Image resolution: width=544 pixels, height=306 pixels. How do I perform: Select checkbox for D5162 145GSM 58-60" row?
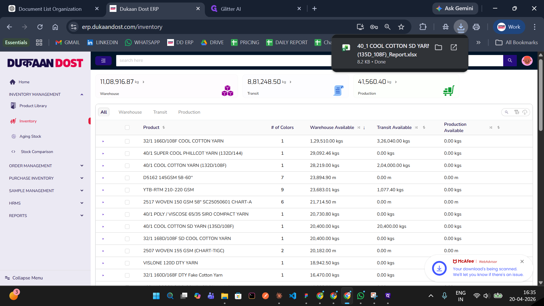click(127, 178)
